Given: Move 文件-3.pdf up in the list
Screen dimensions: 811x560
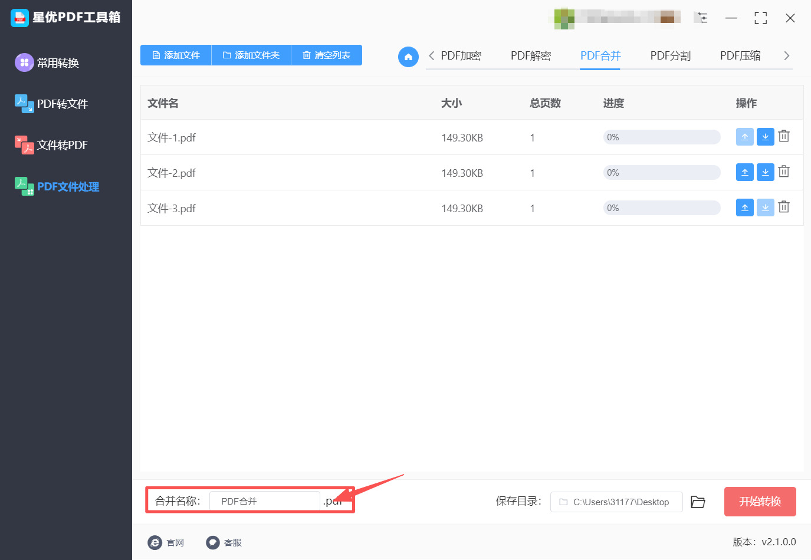Looking at the screenshot, I should coord(745,207).
